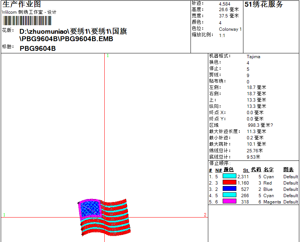Click the max stitch length value 11.3 毫米
Viewport: 300px width, 242px height.
(256, 132)
